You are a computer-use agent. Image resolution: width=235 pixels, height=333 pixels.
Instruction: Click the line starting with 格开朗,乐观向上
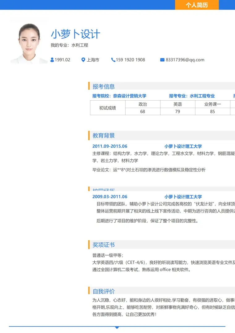pos(164,307)
